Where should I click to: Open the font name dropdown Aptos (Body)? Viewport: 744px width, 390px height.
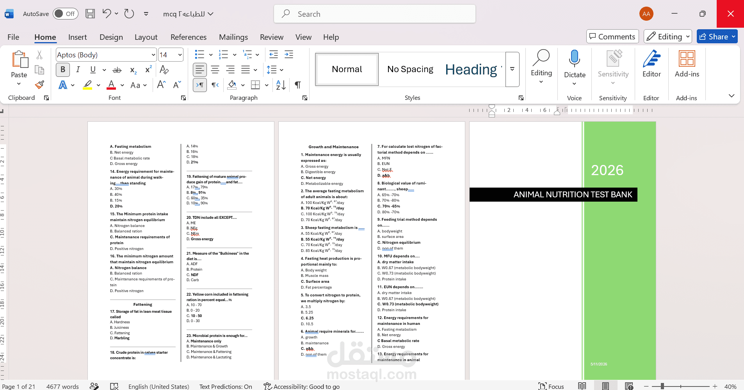[106, 55]
